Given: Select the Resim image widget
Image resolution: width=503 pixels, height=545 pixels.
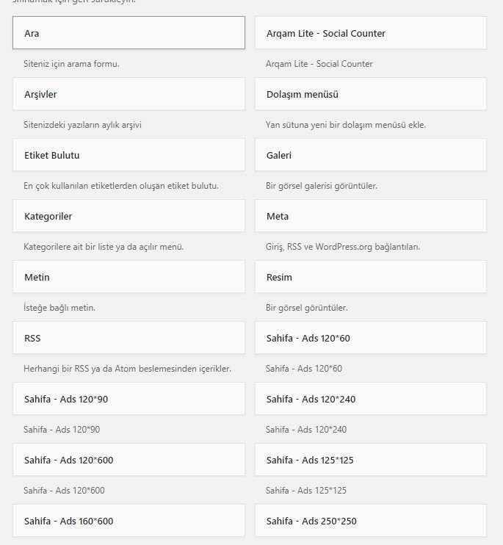Looking at the screenshot, I should (x=371, y=277).
